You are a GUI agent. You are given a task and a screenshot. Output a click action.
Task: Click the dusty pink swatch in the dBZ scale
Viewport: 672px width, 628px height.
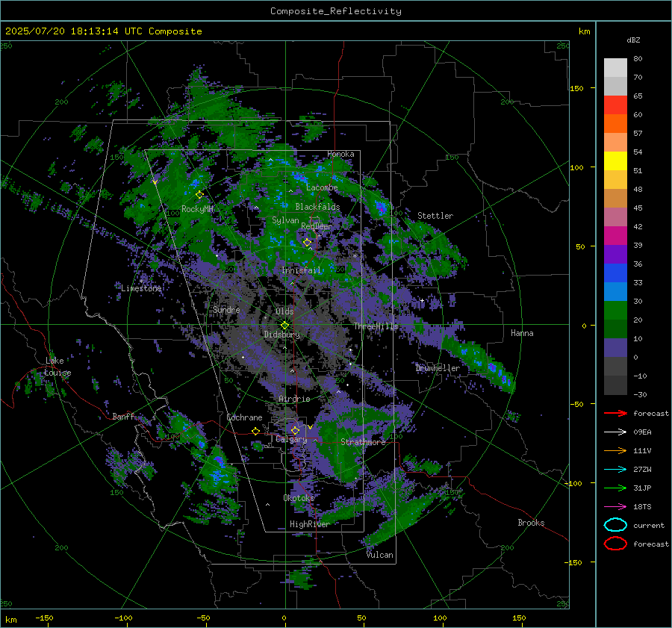pos(615,217)
